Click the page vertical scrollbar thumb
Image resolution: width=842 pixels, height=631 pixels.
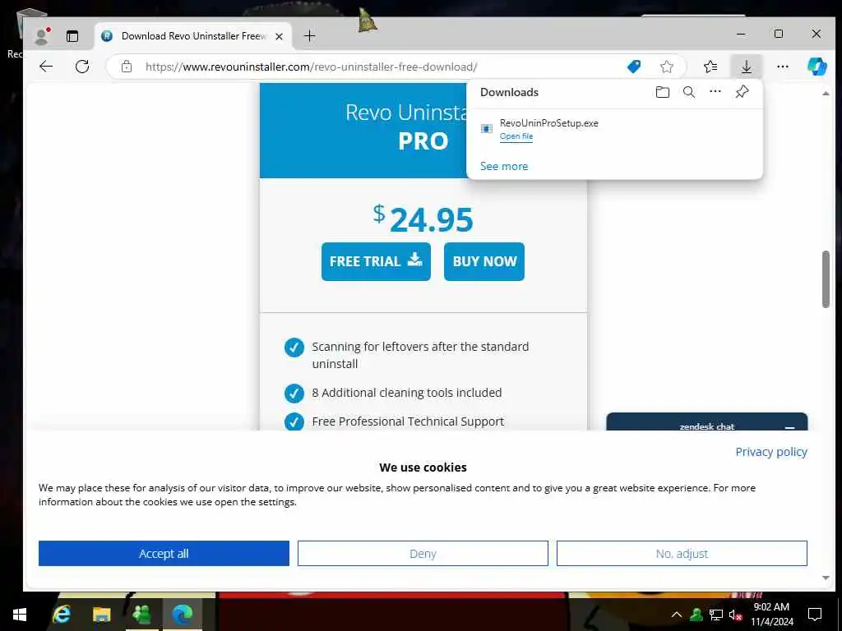point(826,279)
